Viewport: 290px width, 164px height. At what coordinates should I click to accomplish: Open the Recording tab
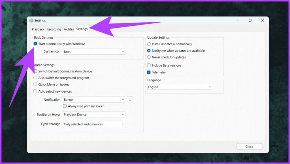point(54,29)
